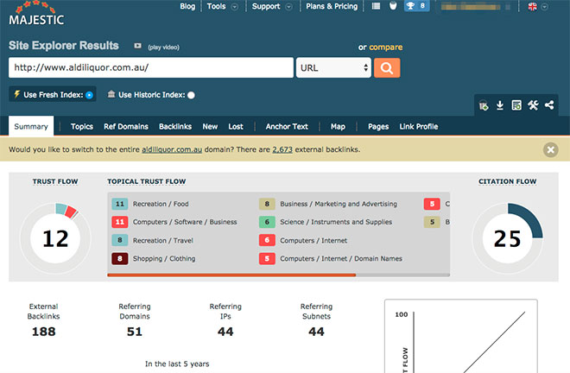Switch to the Summary tab
Viewport: 570px width, 373px height.
(31, 127)
